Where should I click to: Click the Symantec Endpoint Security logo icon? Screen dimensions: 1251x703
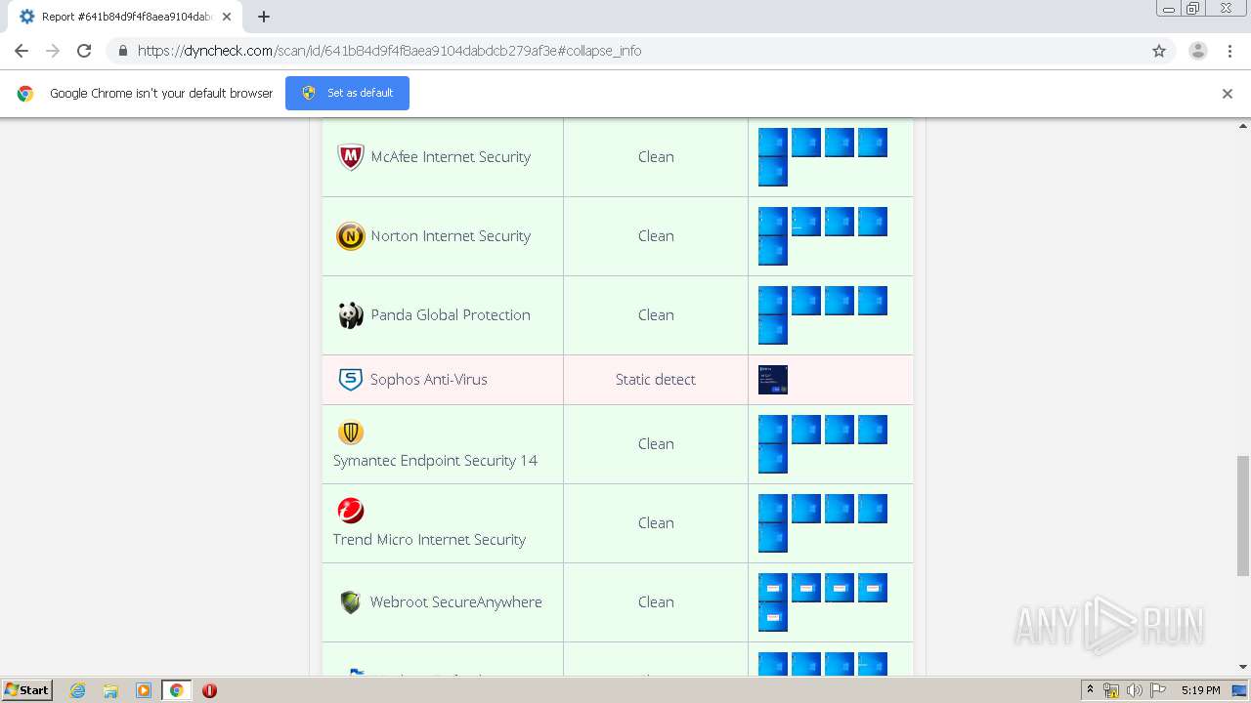351,433
